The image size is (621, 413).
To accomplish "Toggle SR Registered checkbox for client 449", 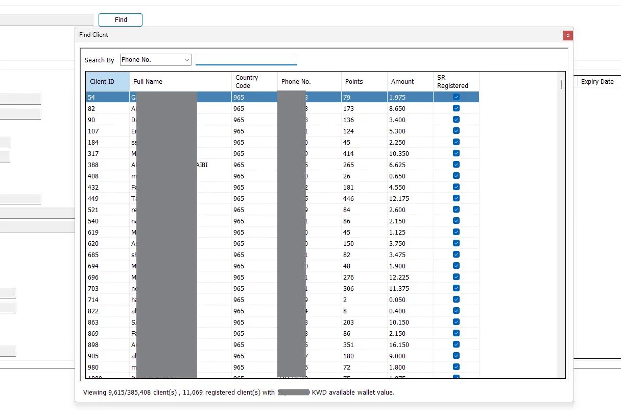I will pos(456,198).
